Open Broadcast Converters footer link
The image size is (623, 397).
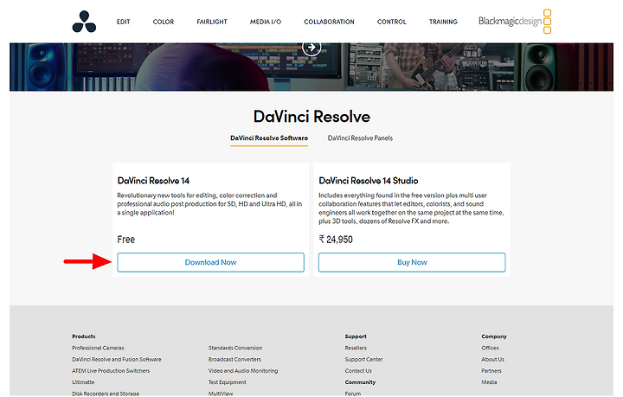pyautogui.click(x=234, y=359)
